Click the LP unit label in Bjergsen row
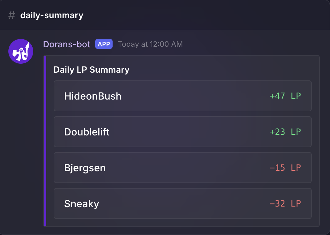This screenshot has height=235, width=330. 296,168
